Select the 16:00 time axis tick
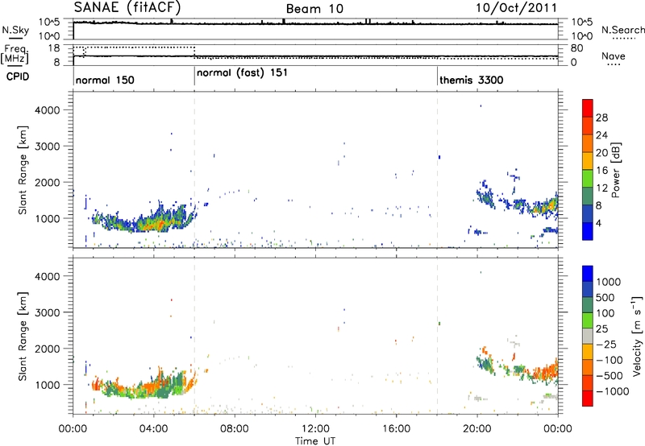This screenshot has width=645, height=446. 396,429
